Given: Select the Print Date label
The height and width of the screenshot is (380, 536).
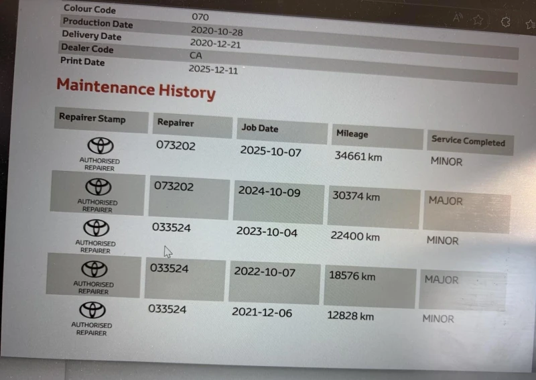Looking at the screenshot, I should pyautogui.click(x=82, y=61).
